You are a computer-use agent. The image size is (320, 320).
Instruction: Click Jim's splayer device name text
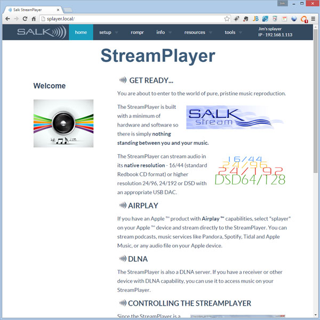click(270, 29)
